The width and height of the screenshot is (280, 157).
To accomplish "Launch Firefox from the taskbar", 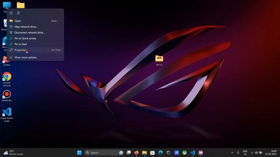I will (136, 153).
